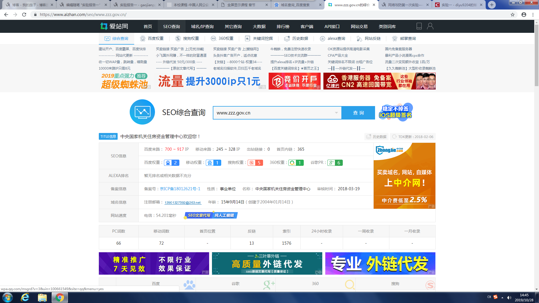Click the 360 weight badge icon

(293, 163)
